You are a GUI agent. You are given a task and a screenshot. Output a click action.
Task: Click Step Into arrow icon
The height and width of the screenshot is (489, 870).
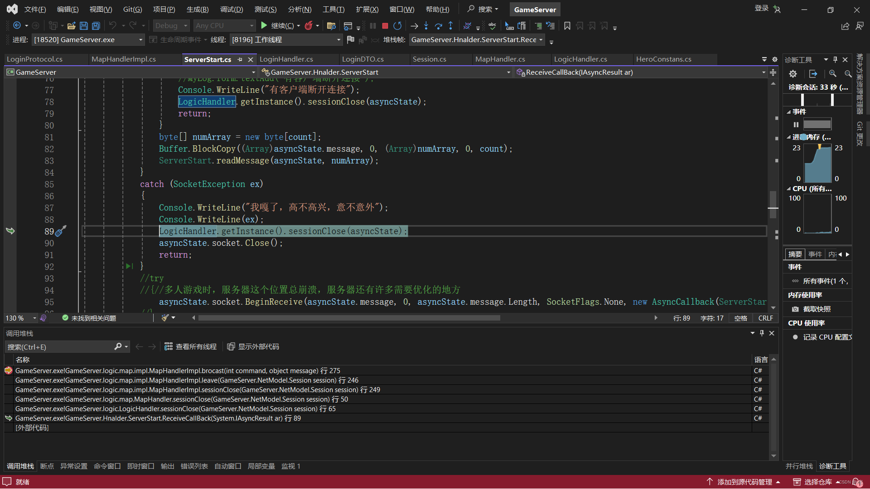click(426, 26)
